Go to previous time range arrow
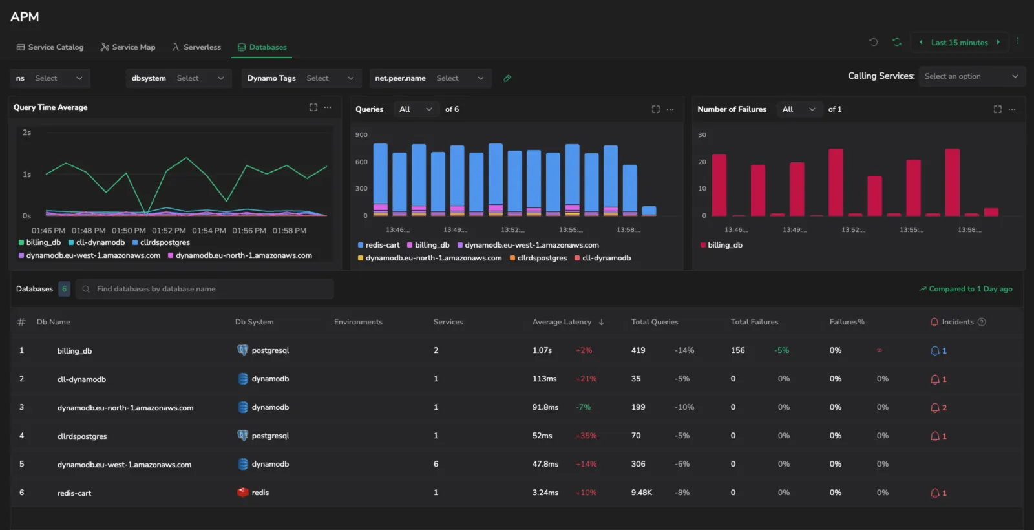This screenshot has height=530, width=1034. 921,43
